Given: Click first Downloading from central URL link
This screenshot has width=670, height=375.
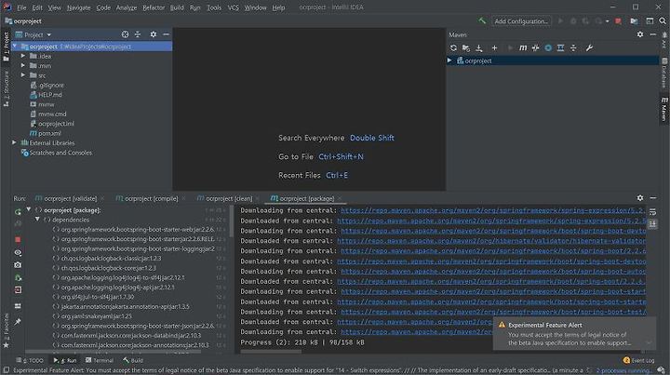Looking at the screenshot, I should 493,210.
